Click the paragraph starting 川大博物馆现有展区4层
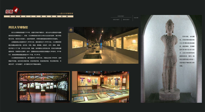 tap(35, 61)
